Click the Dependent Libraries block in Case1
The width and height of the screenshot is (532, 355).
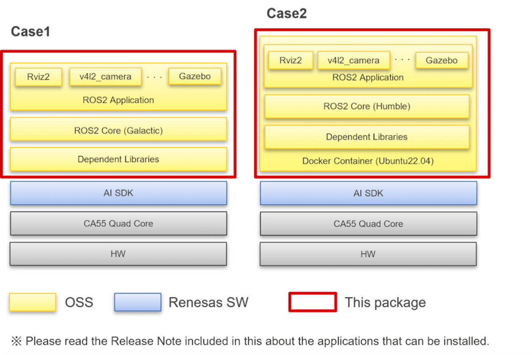coord(118,159)
